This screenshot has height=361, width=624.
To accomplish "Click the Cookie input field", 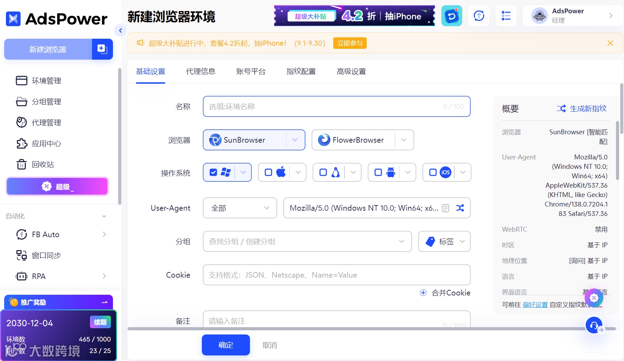I will point(336,275).
